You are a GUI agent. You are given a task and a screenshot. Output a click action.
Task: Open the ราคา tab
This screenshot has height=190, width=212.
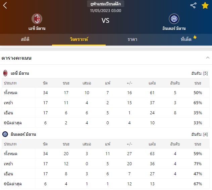coord(132,39)
